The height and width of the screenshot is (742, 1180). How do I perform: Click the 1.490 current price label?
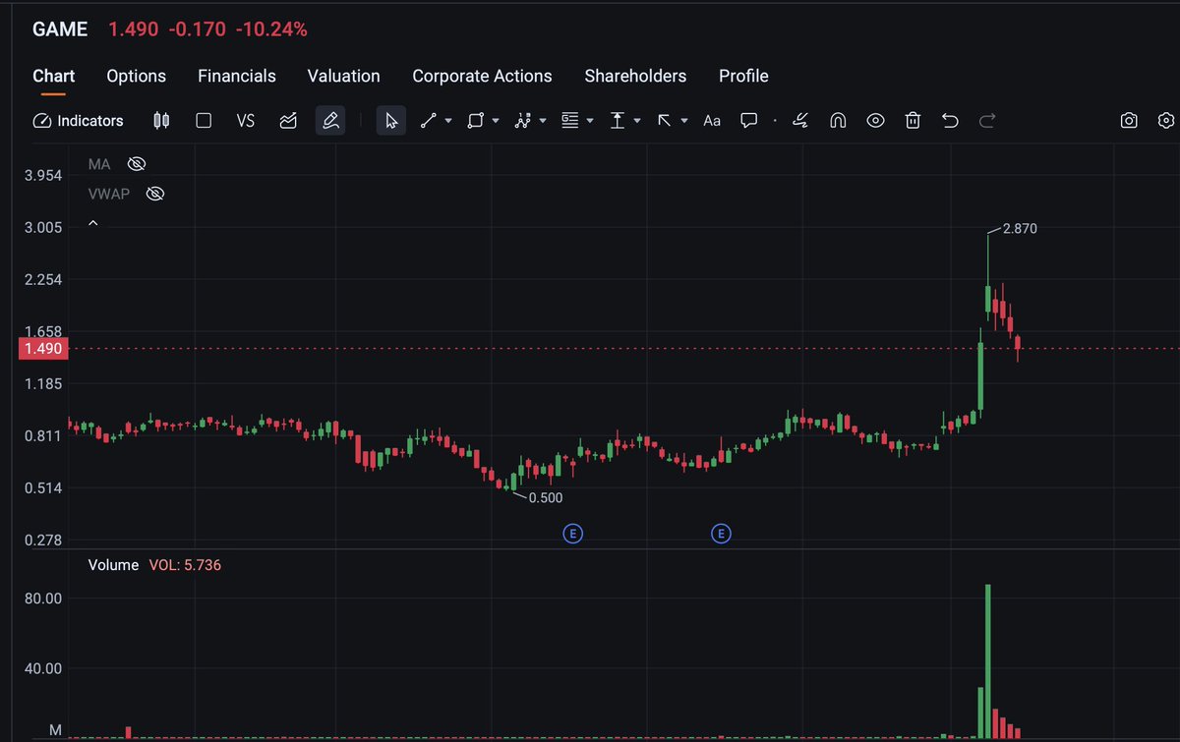[x=42, y=349]
